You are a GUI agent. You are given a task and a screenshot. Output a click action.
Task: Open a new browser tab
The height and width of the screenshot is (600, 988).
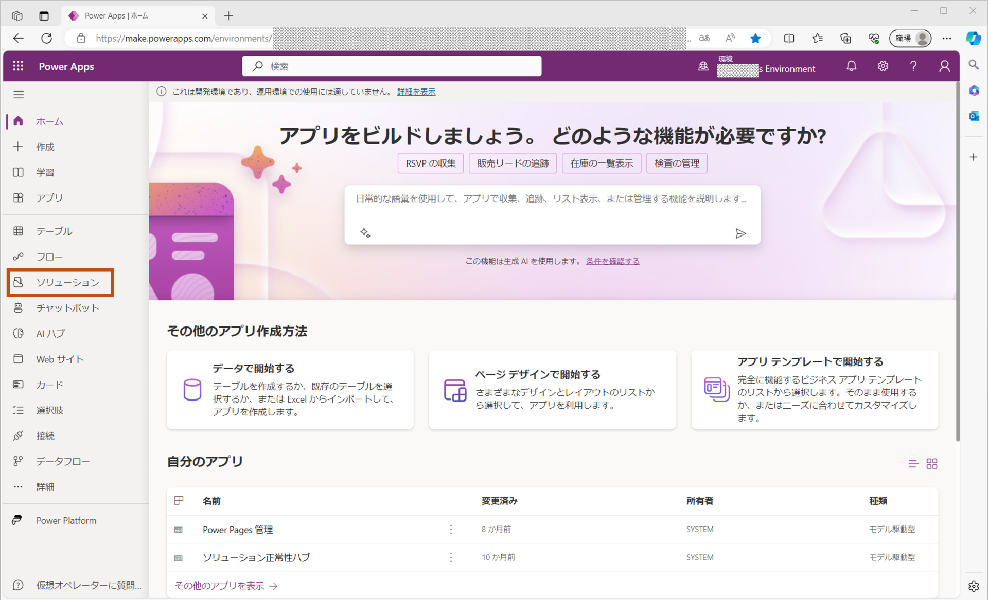(x=229, y=16)
